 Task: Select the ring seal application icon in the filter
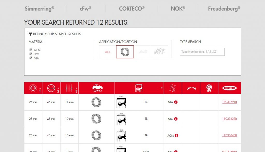click(125, 52)
